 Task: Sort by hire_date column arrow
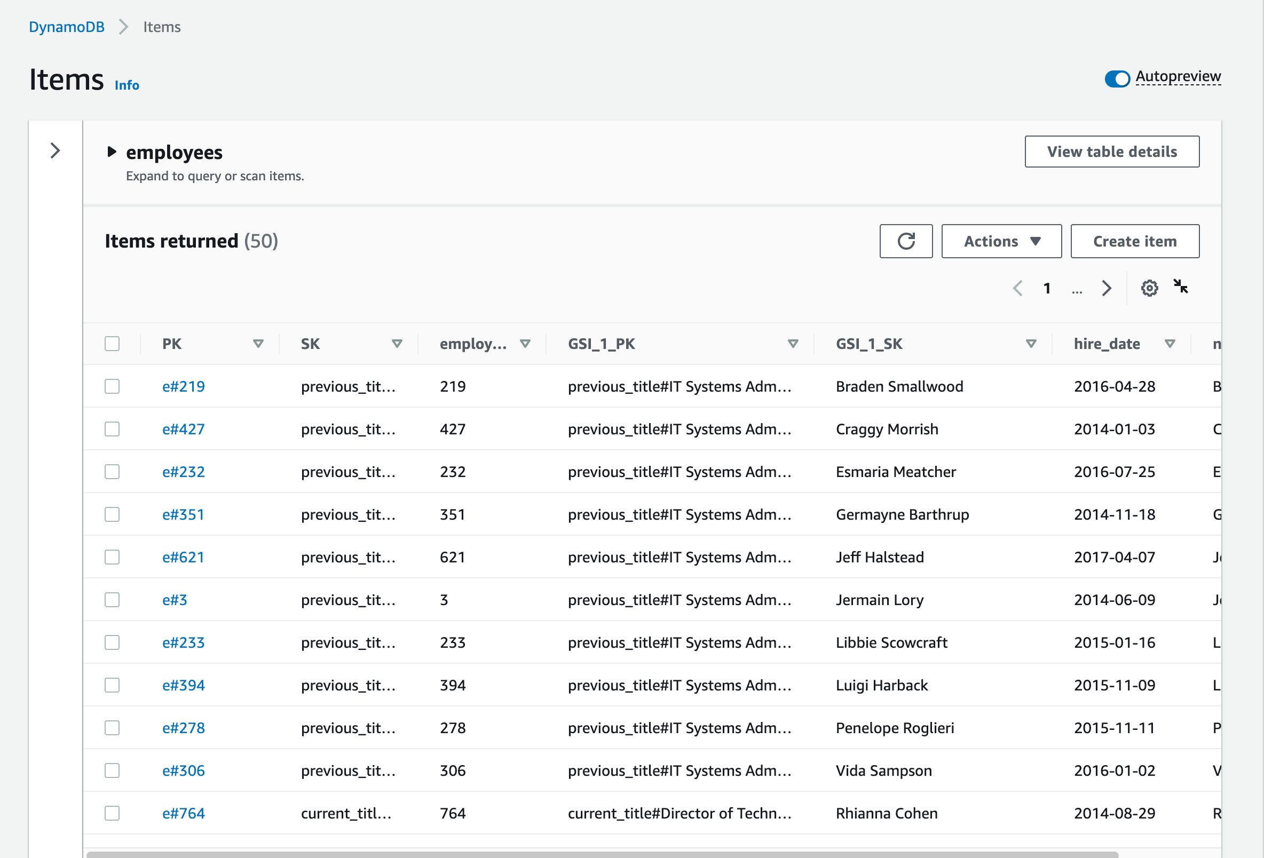pos(1170,344)
